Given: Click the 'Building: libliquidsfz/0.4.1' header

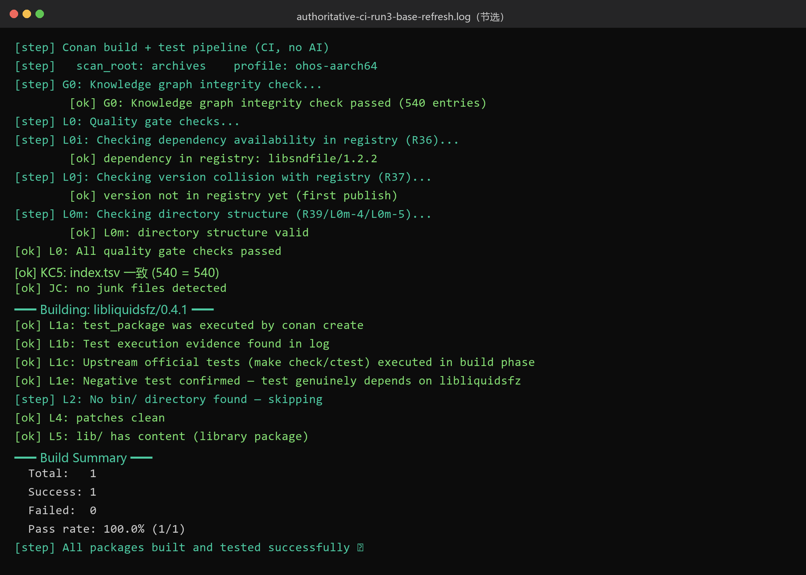Looking at the screenshot, I should tap(114, 310).
